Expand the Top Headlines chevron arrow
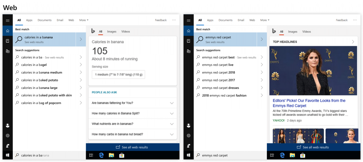This screenshot has height=162, width=363. tap(353, 42)
